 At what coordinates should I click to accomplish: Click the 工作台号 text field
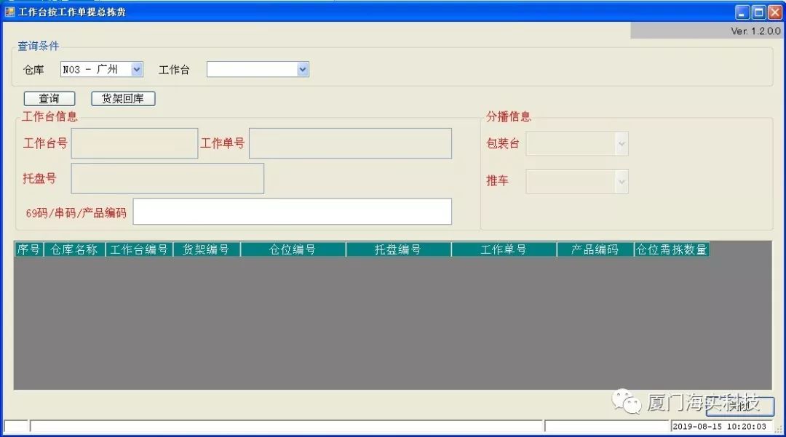[x=134, y=143]
